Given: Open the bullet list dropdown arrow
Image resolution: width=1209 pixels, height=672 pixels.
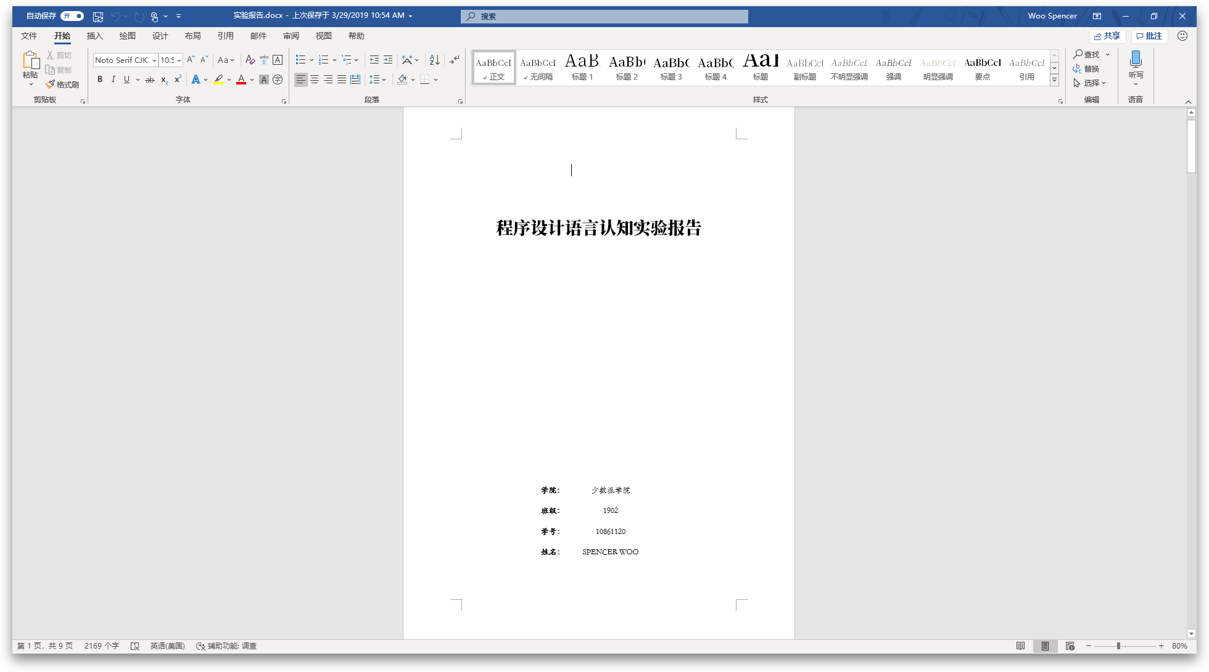Looking at the screenshot, I should coord(312,60).
